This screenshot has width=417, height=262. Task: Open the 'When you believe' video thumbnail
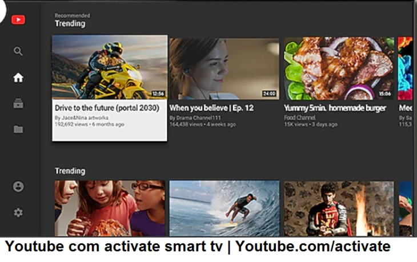(x=224, y=68)
